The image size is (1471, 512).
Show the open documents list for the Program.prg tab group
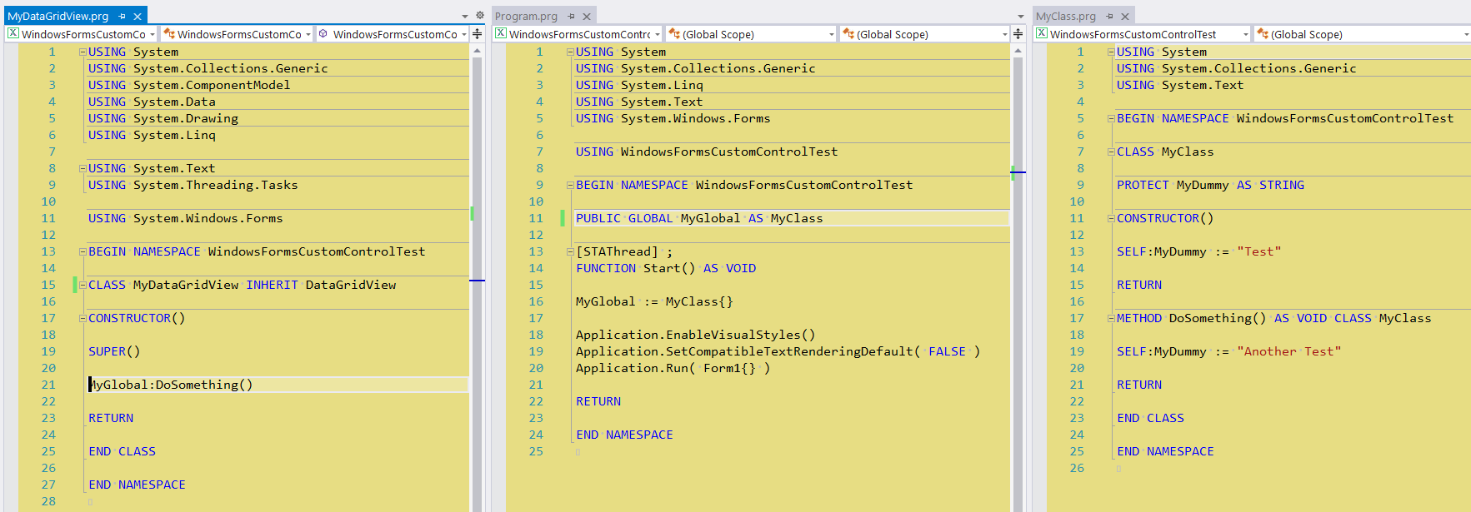pyautogui.click(x=1020, y=17)
